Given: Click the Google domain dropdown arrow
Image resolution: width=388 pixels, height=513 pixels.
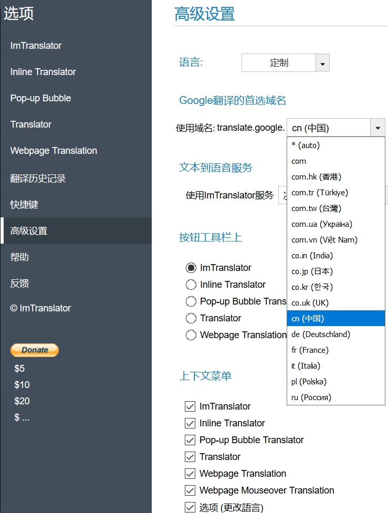Looking at the screenshot, I should tap(378, 128).
